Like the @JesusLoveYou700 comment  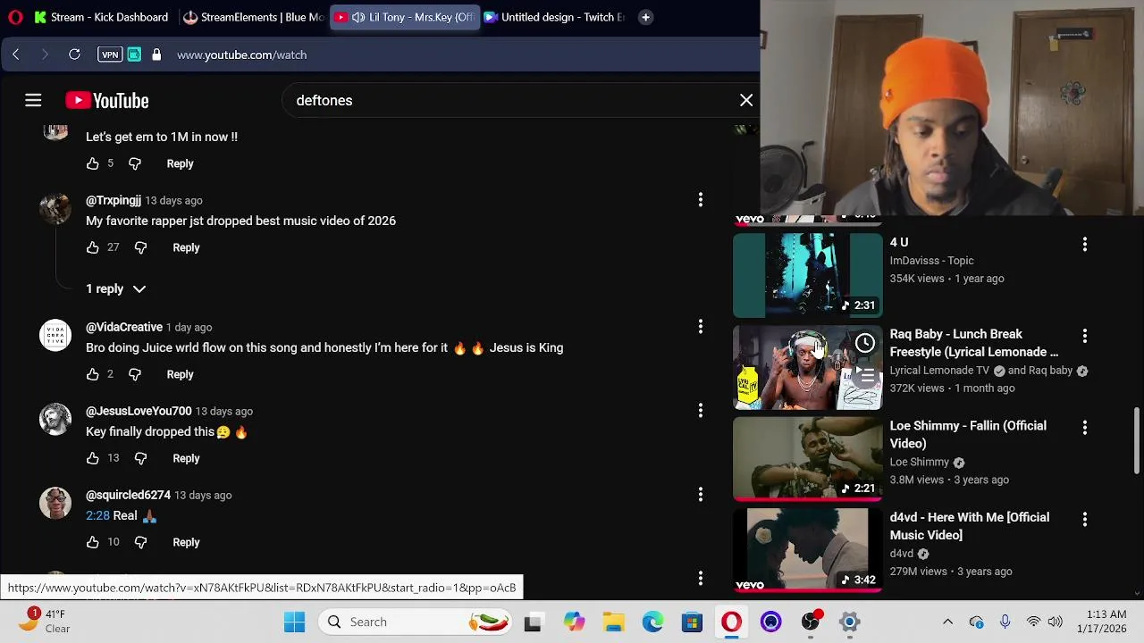point(93,458)
